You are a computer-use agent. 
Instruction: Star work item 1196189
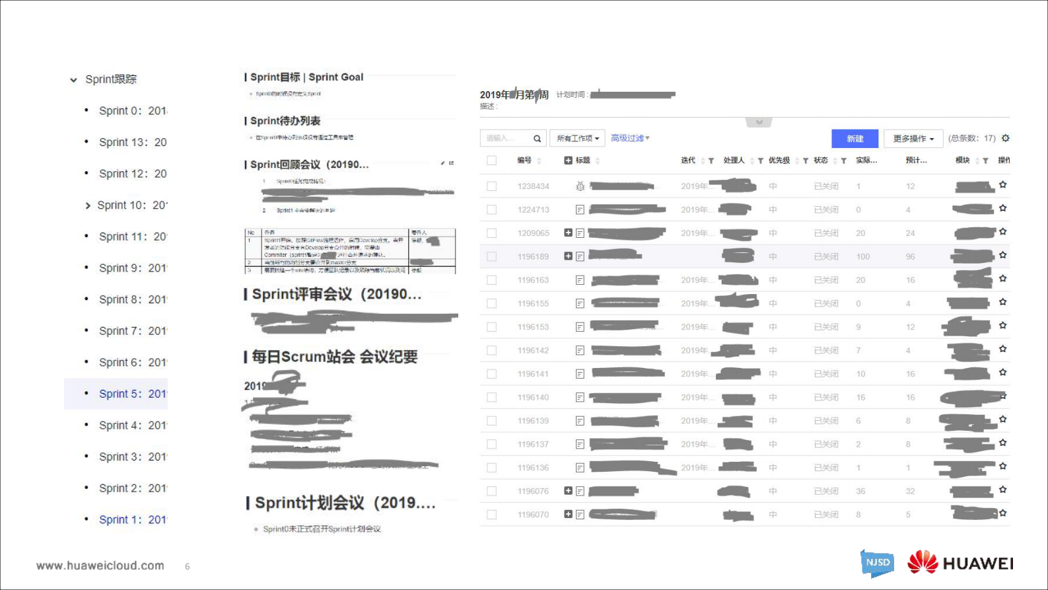(1002, 255)
